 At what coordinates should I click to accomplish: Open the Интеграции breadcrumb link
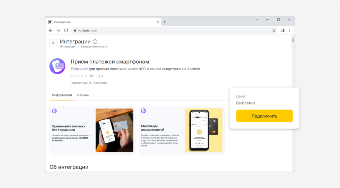click(68, 46)
